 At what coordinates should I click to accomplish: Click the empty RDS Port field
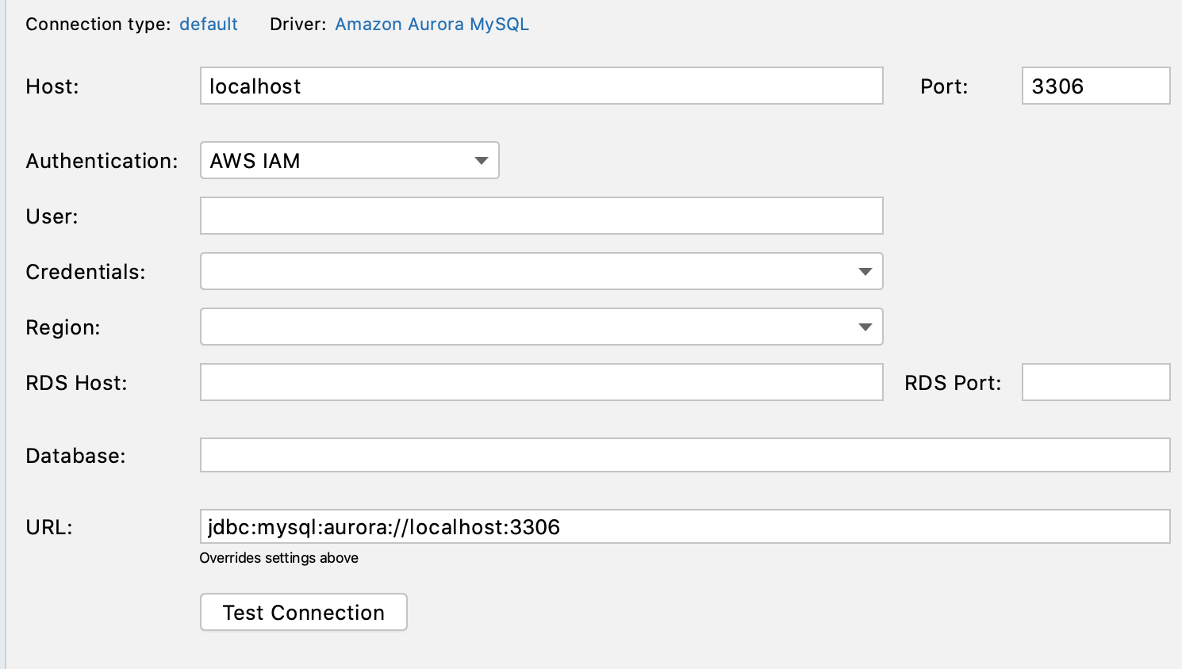1095,382
